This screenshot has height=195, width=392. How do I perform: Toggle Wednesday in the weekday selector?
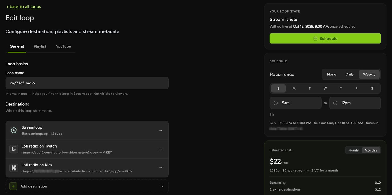(x=325, y=88)
